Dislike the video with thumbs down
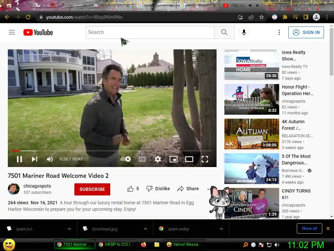Screen dimensions: 334x251 [x=158, y=189]
